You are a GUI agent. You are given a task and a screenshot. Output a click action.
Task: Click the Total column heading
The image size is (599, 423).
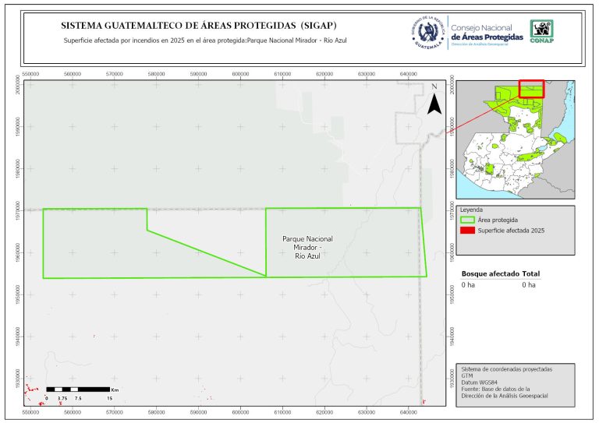(530, 274)
